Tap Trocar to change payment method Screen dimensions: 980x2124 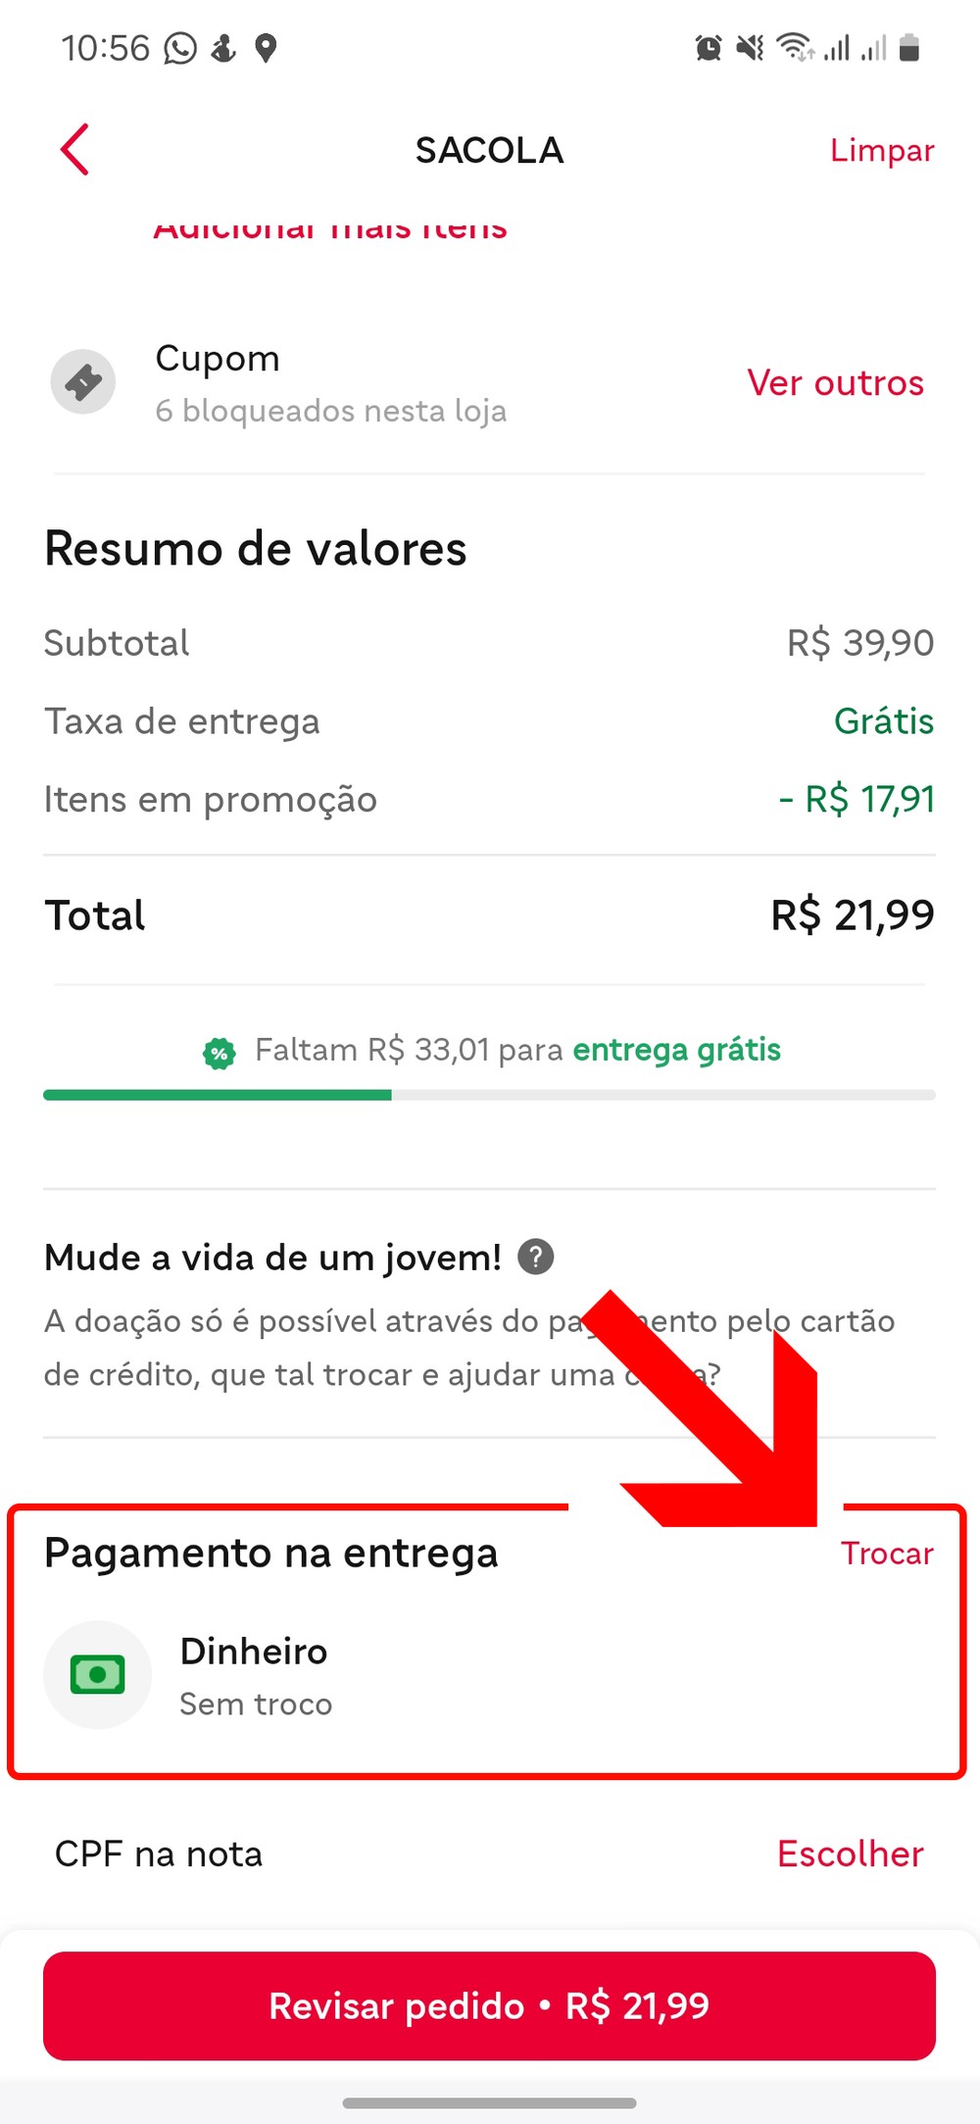tap(886, 1554)
